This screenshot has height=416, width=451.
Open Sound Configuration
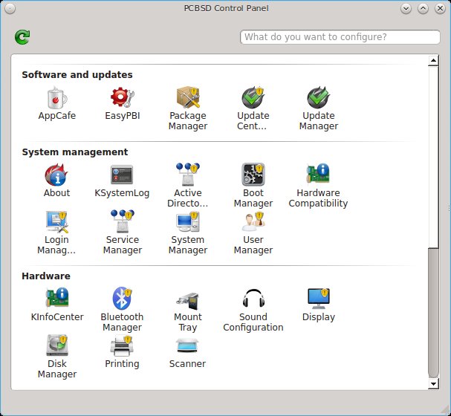click(x=253, y=310)
